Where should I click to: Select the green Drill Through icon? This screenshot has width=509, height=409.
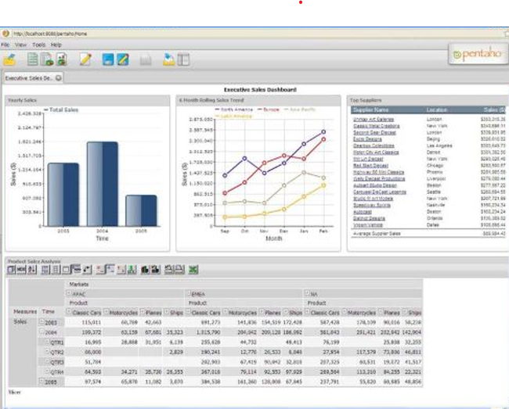132,269
